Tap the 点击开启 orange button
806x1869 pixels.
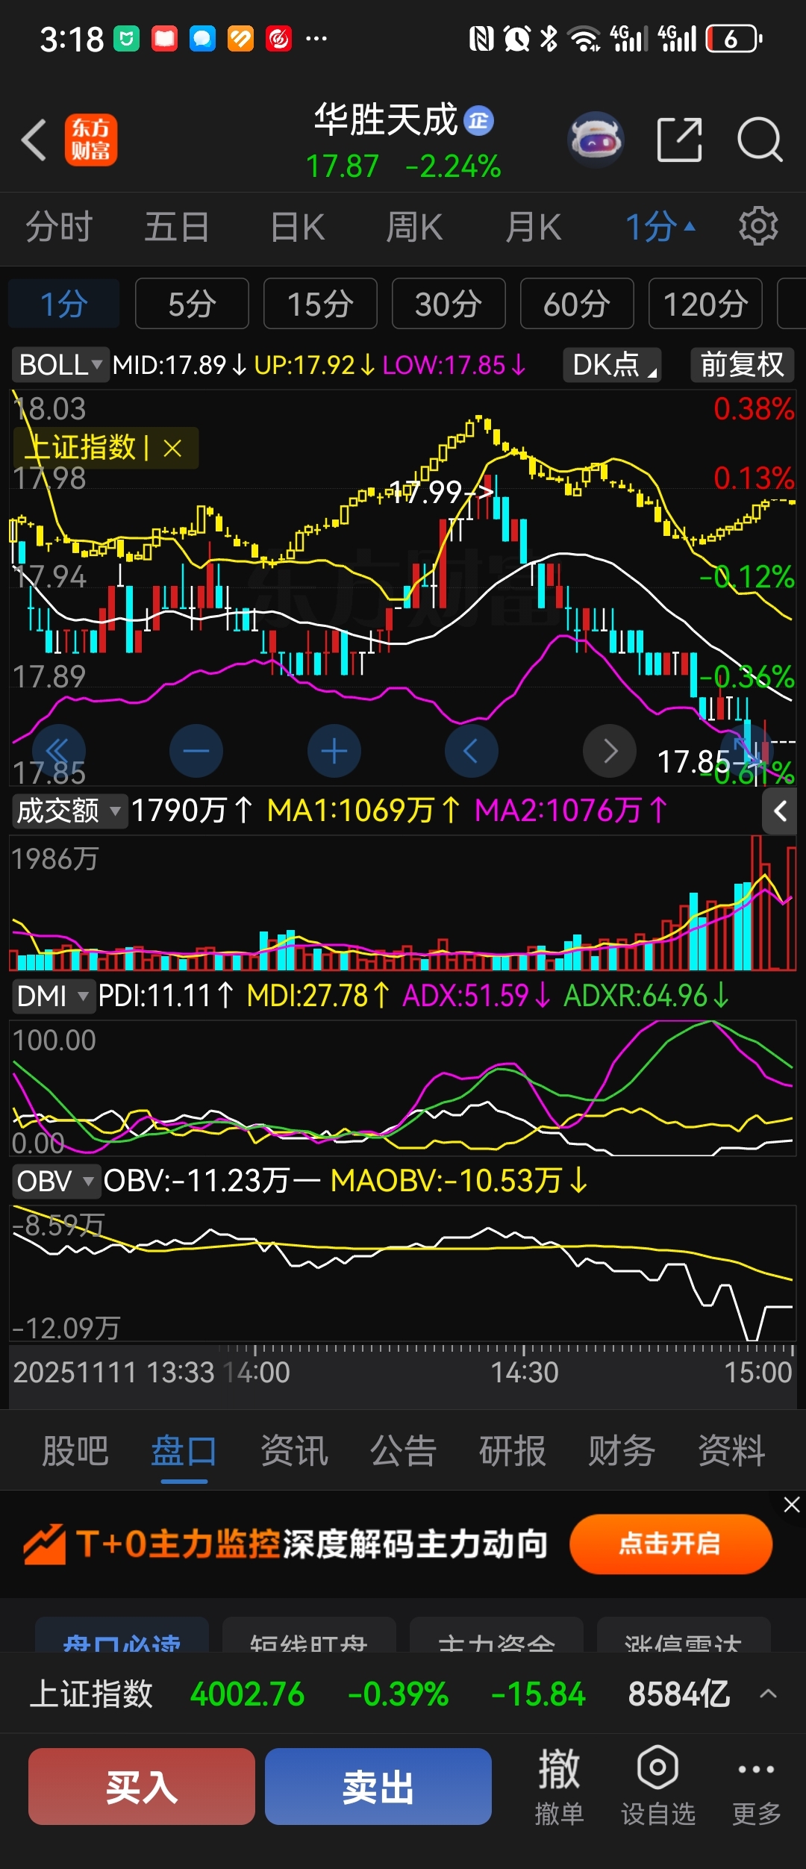click(671, 1544)
